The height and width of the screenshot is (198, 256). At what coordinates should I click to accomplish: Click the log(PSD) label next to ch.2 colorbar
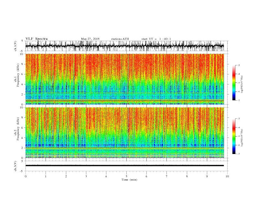pos(242,138)
